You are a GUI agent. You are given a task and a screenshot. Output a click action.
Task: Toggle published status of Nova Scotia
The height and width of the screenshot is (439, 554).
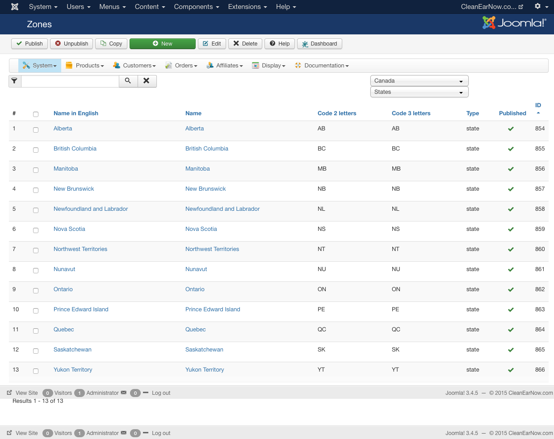pos(511,229)
